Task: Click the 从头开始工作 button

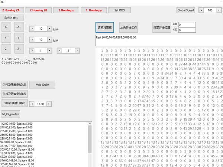Action: (x=129, y=27)
